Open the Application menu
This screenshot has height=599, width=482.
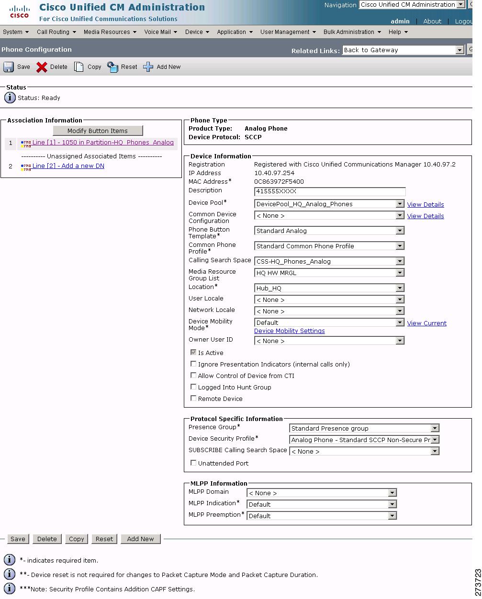pyautogui.click(x=235, y=32)
